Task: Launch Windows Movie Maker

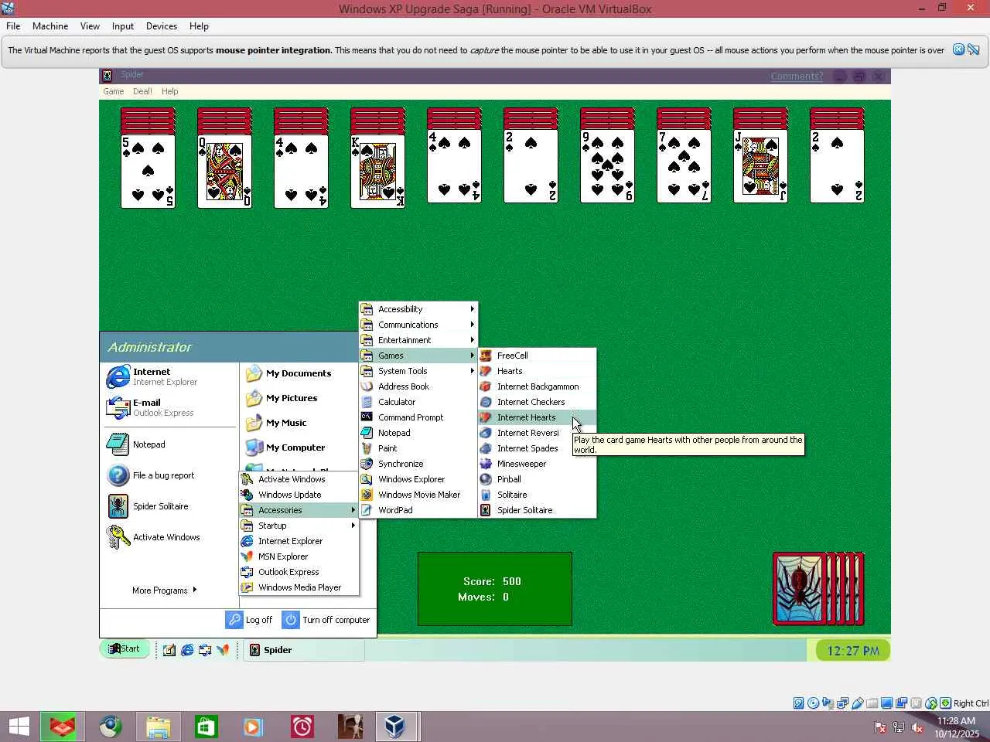Action: pyautogui.click(x=418, y=495)
